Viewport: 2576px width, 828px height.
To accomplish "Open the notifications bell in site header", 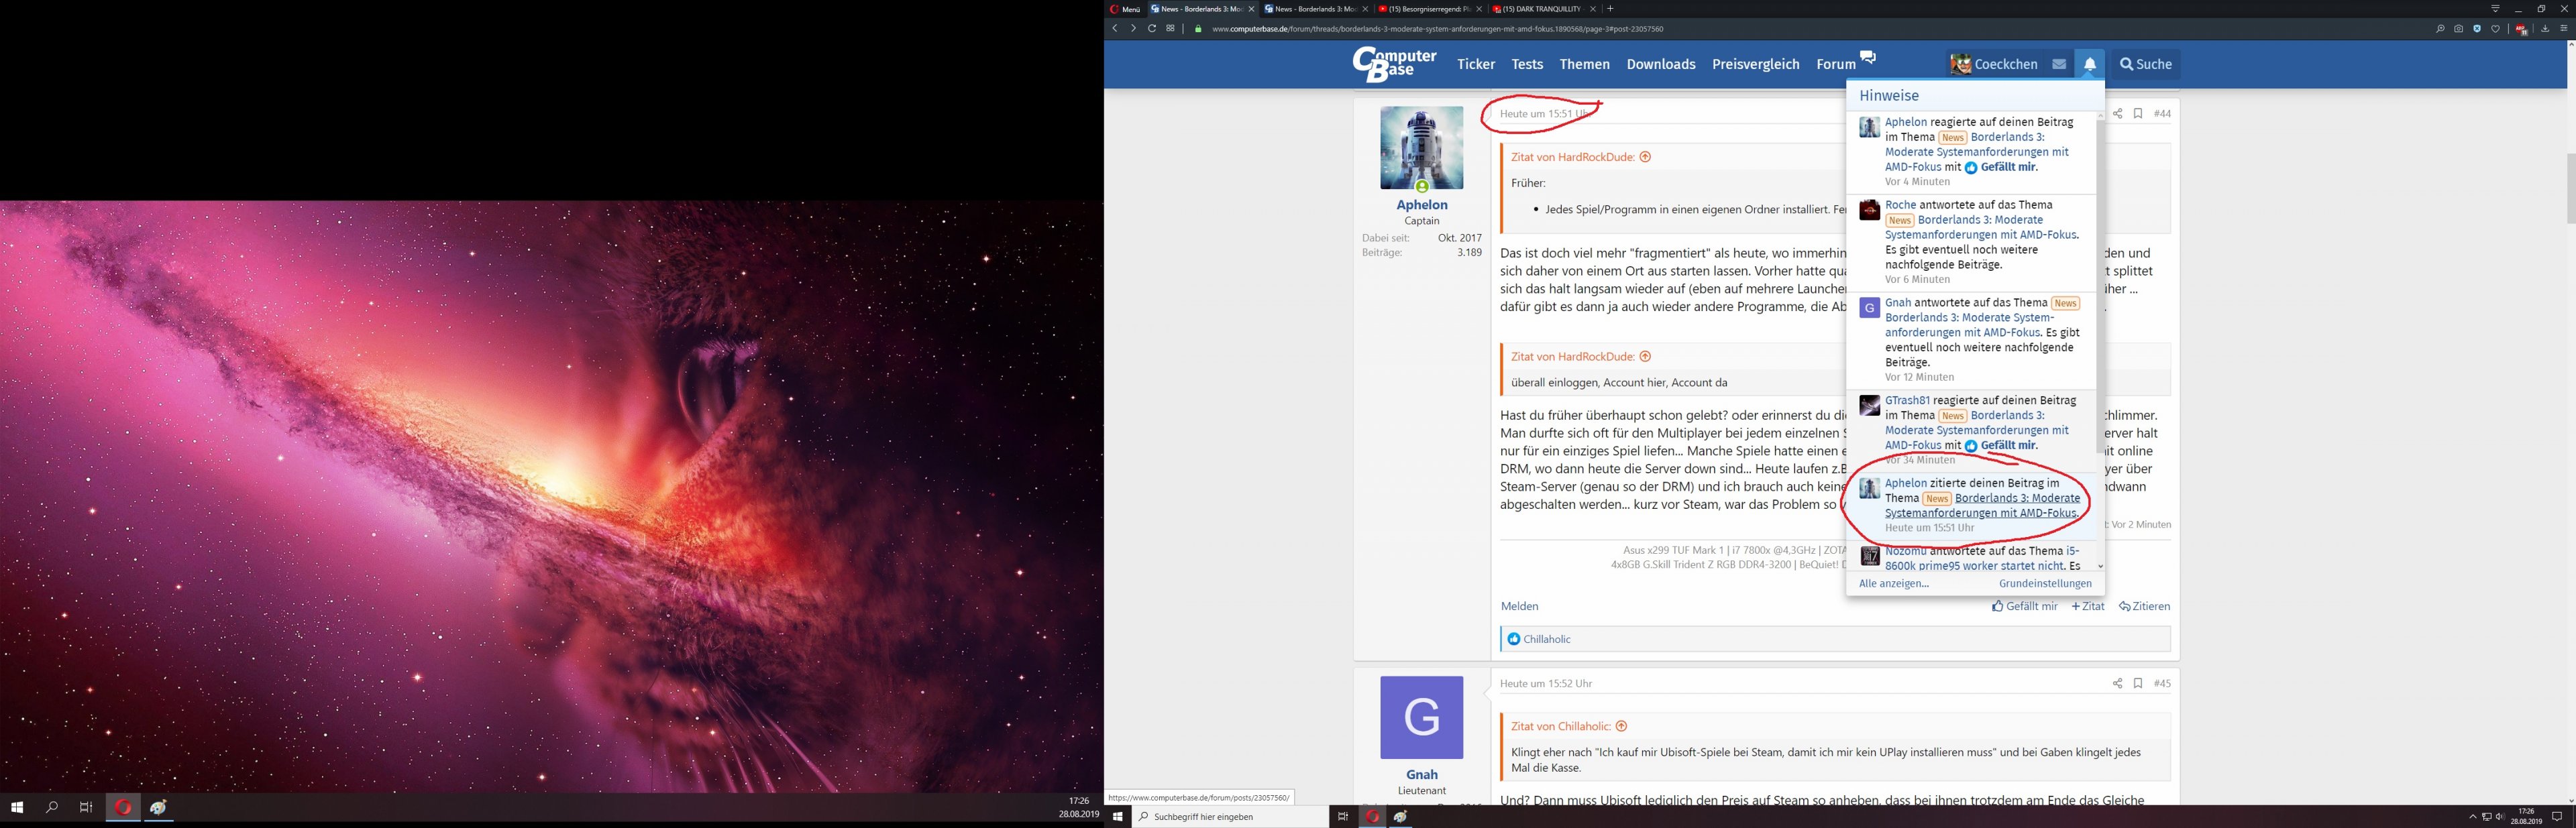I will click(2089, 64).
